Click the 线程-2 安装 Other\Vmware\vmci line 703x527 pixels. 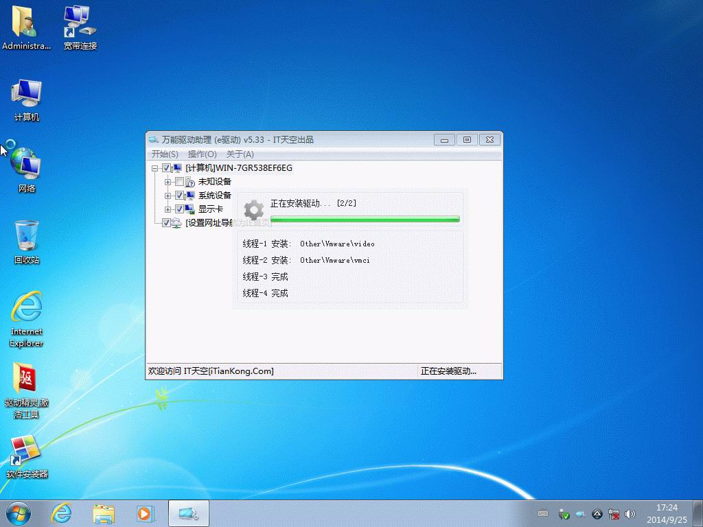[306, 260]
